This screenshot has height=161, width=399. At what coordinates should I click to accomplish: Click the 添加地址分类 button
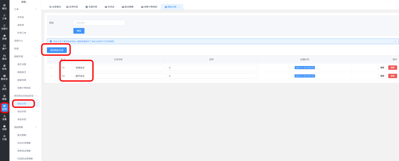click(57, 50)
